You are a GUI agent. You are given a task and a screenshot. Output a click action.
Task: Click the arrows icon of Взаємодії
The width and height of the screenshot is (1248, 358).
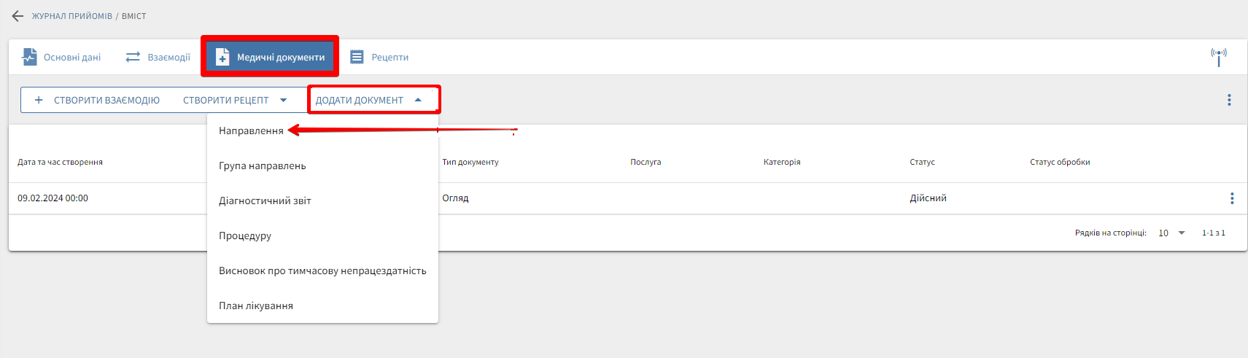tap(133, 57)
